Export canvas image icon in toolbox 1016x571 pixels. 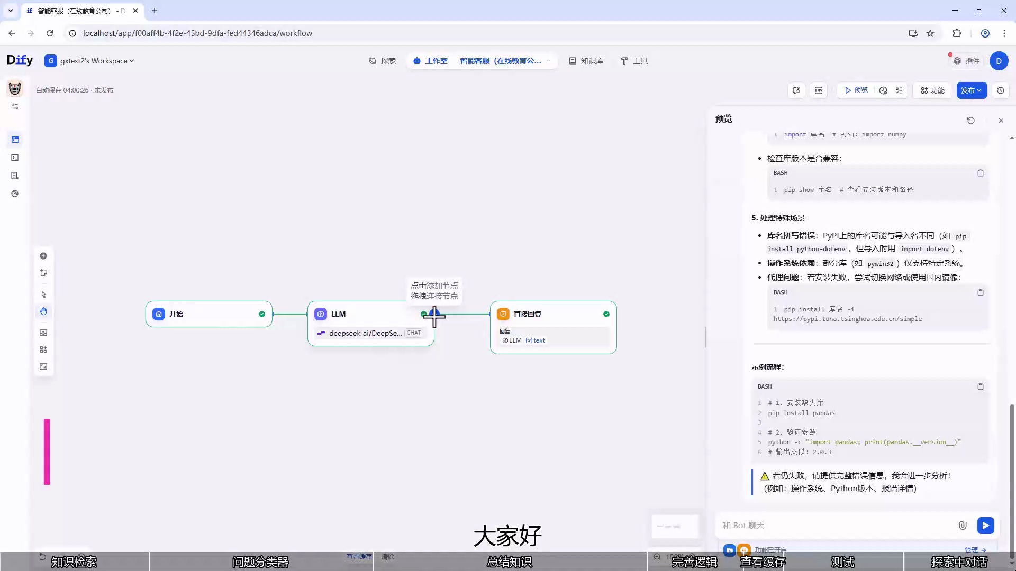pyautogui.click(x=43, y=333)
